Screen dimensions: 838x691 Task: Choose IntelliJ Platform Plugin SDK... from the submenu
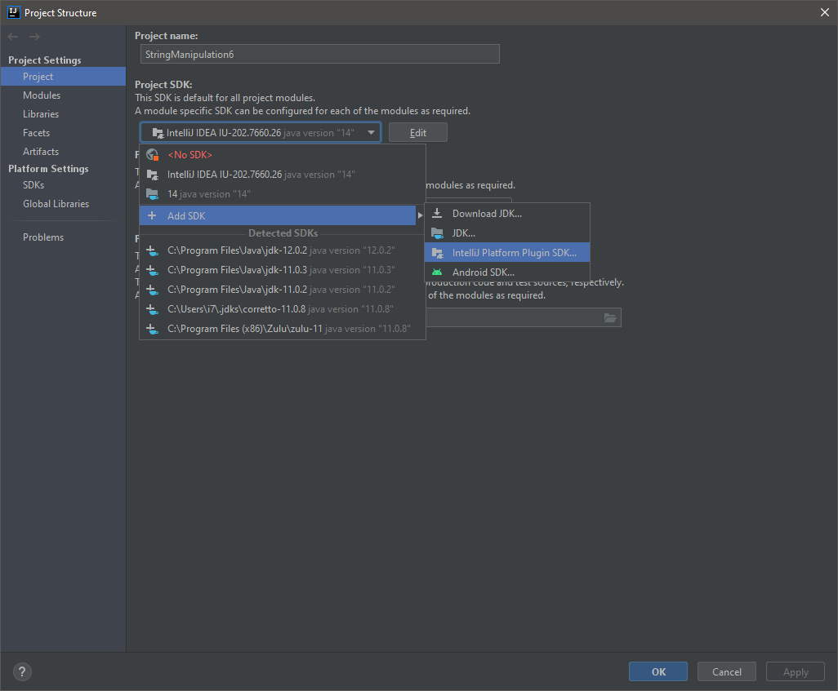(507, 253)
